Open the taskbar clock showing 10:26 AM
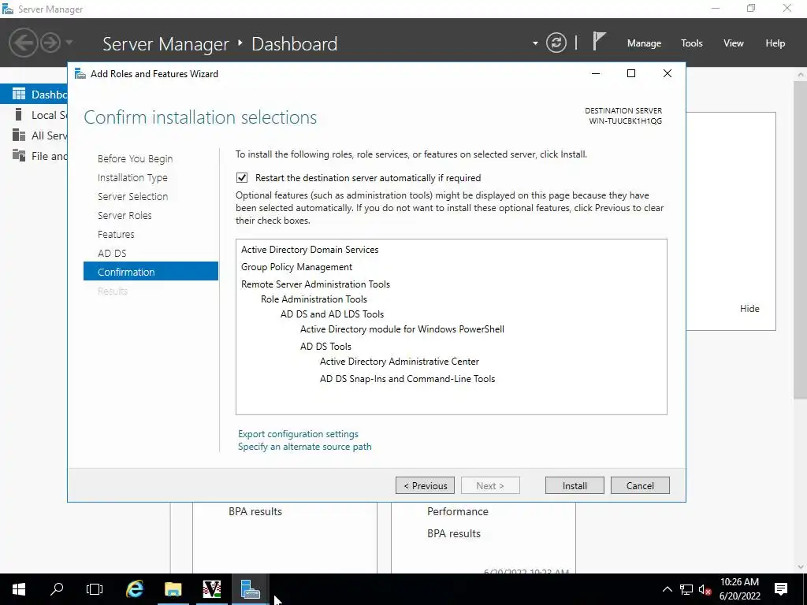This screenshot has height=605, width=807. click(739, 589)
